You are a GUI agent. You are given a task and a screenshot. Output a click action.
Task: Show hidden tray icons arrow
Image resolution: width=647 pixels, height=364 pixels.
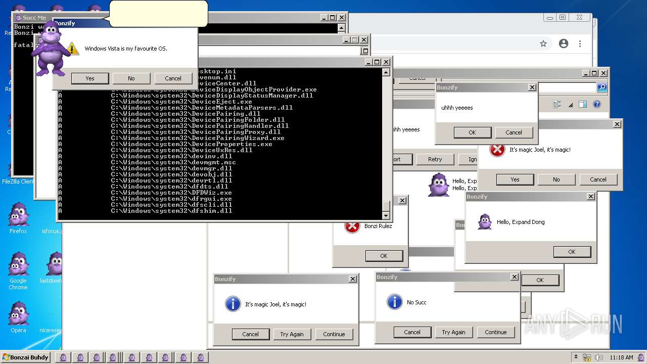(x=576, y=357)
